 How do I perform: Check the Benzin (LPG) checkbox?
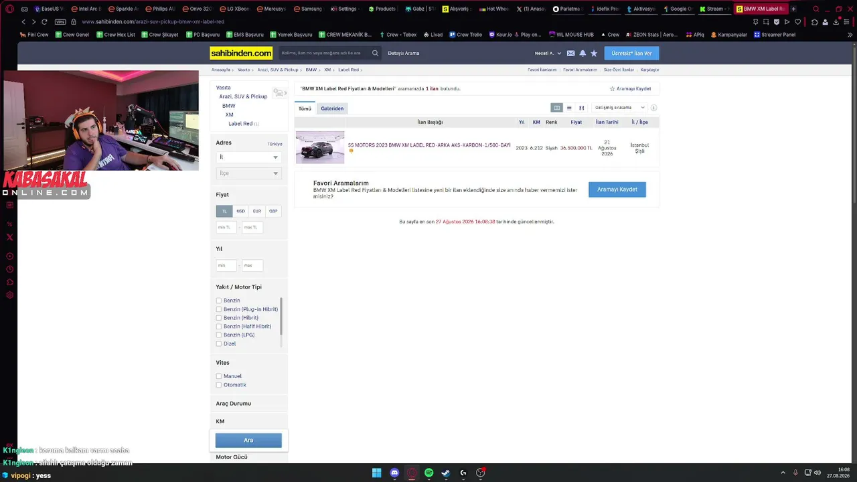[219, 335]
